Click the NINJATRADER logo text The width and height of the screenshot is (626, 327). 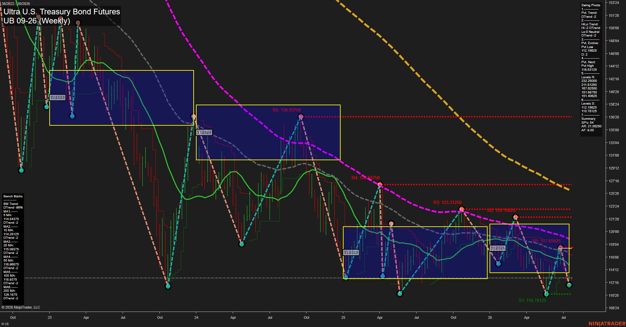[607, 324]
